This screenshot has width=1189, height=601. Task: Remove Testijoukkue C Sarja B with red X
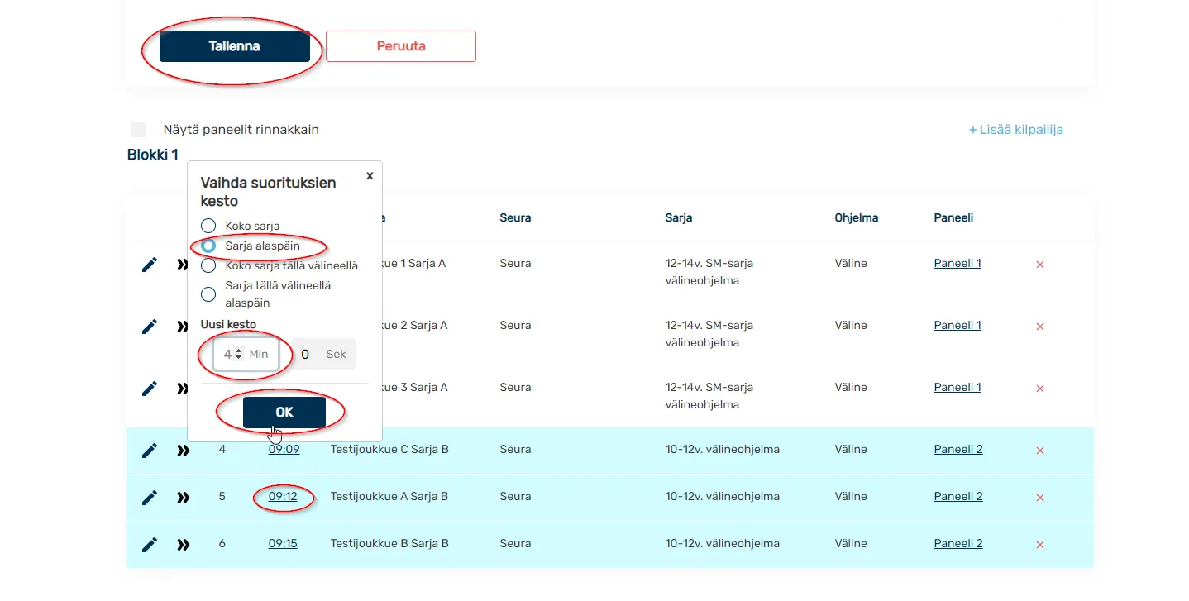pyautogui.click(x=1040, y=451)
